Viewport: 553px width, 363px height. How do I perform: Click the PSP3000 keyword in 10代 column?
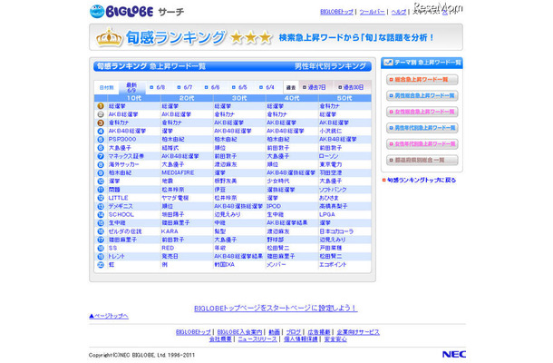[122, 140]
